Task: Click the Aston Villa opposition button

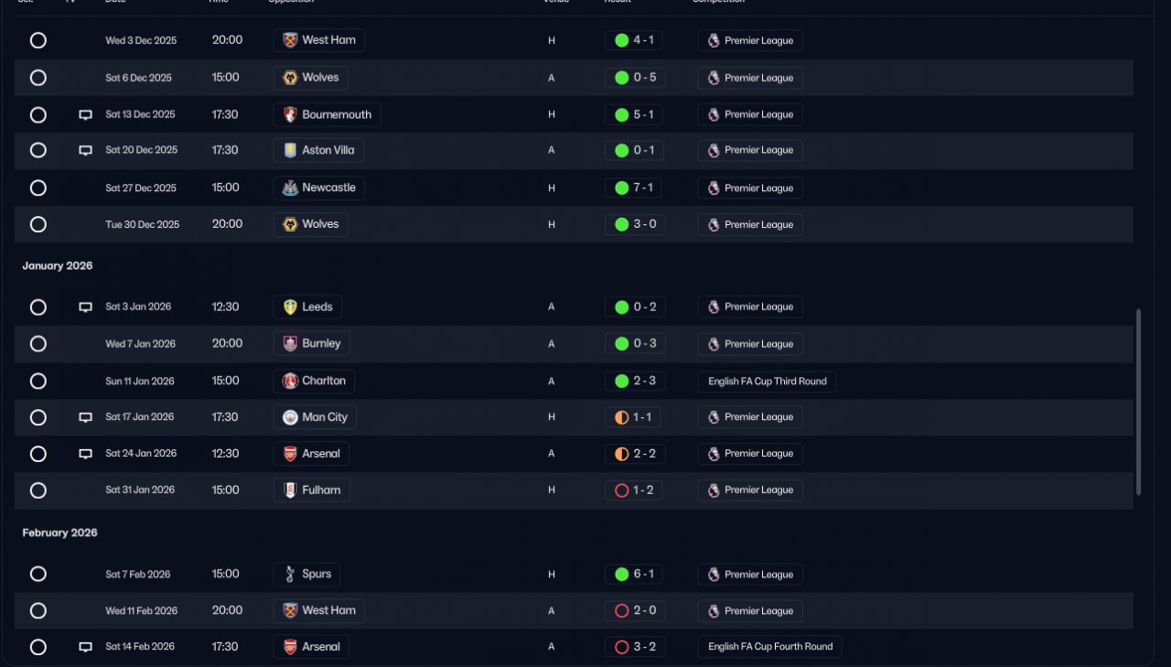Action: pyautogui.click(x=318, y=150)
